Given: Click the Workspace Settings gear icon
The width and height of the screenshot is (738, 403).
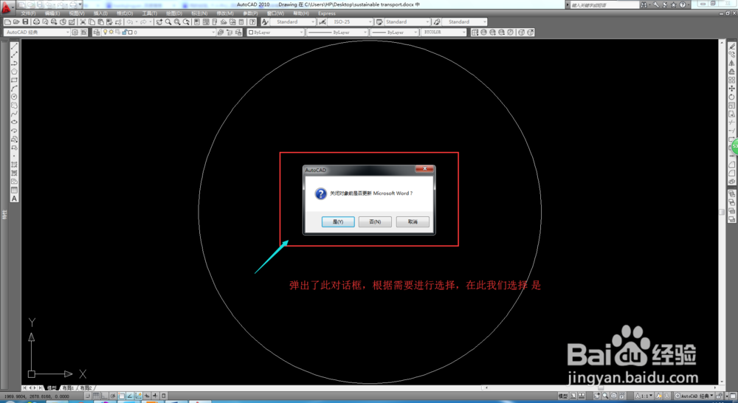Looking at the screenshot, I should 75,32.
